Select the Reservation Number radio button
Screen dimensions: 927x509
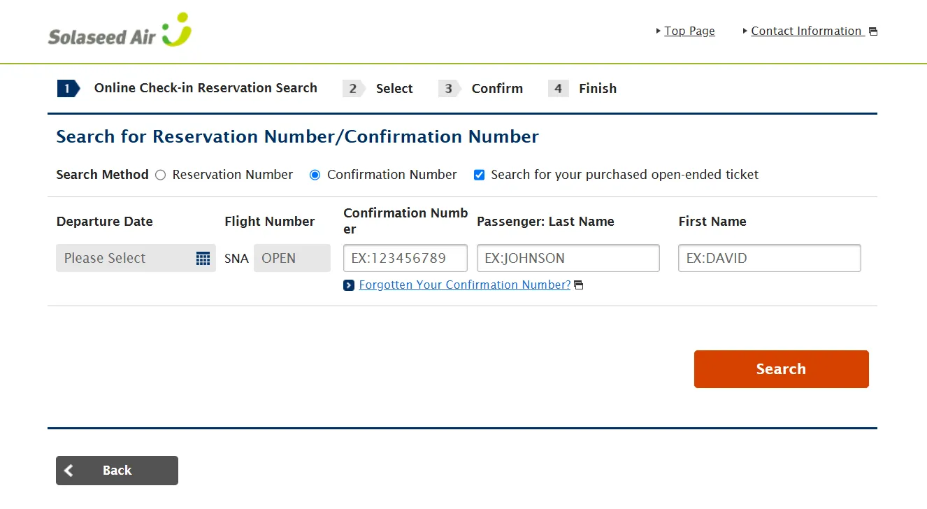coord(161,175)
